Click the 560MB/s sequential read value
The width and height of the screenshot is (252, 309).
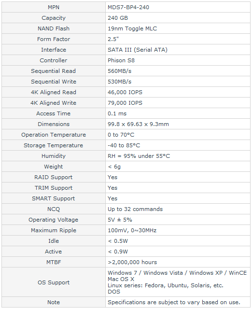pos(119,71)
